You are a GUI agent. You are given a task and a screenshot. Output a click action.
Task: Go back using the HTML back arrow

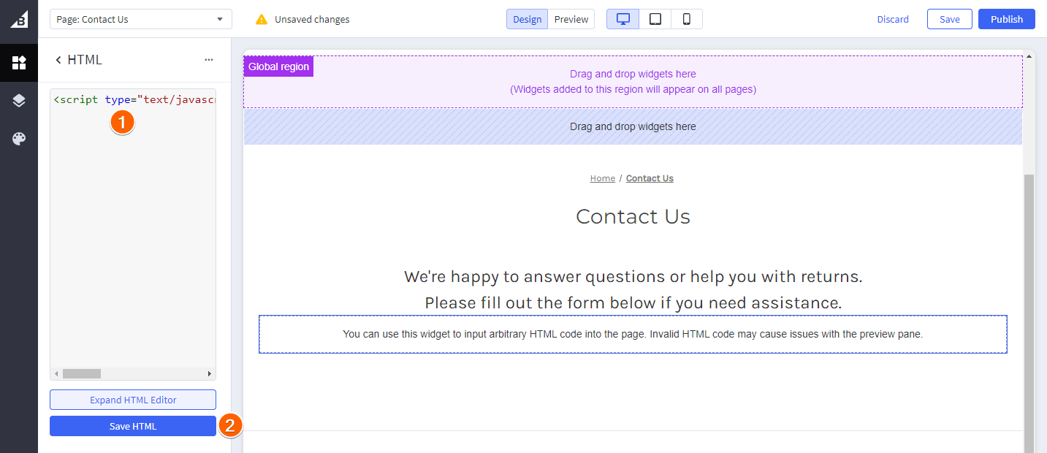coord(58,60)
